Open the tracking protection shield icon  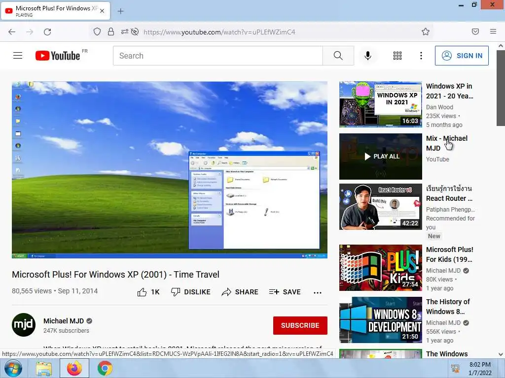point(97,31)
